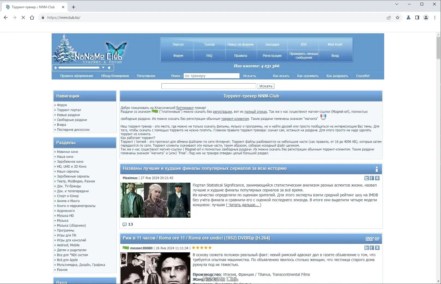The width and height of the screenshot is (441, 284).
Task: Click Искать next to tracker search field
Action: coord(250,76)
